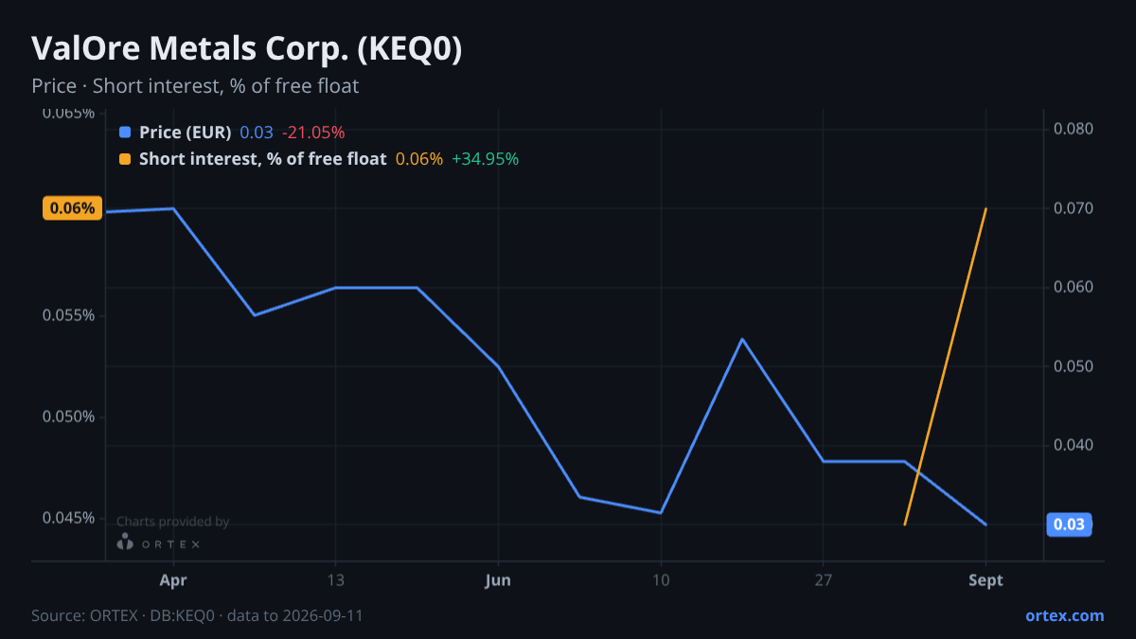Click the 13 x-axis date label
This screenshot has width=1136, height=639.
tap(335, 580)
